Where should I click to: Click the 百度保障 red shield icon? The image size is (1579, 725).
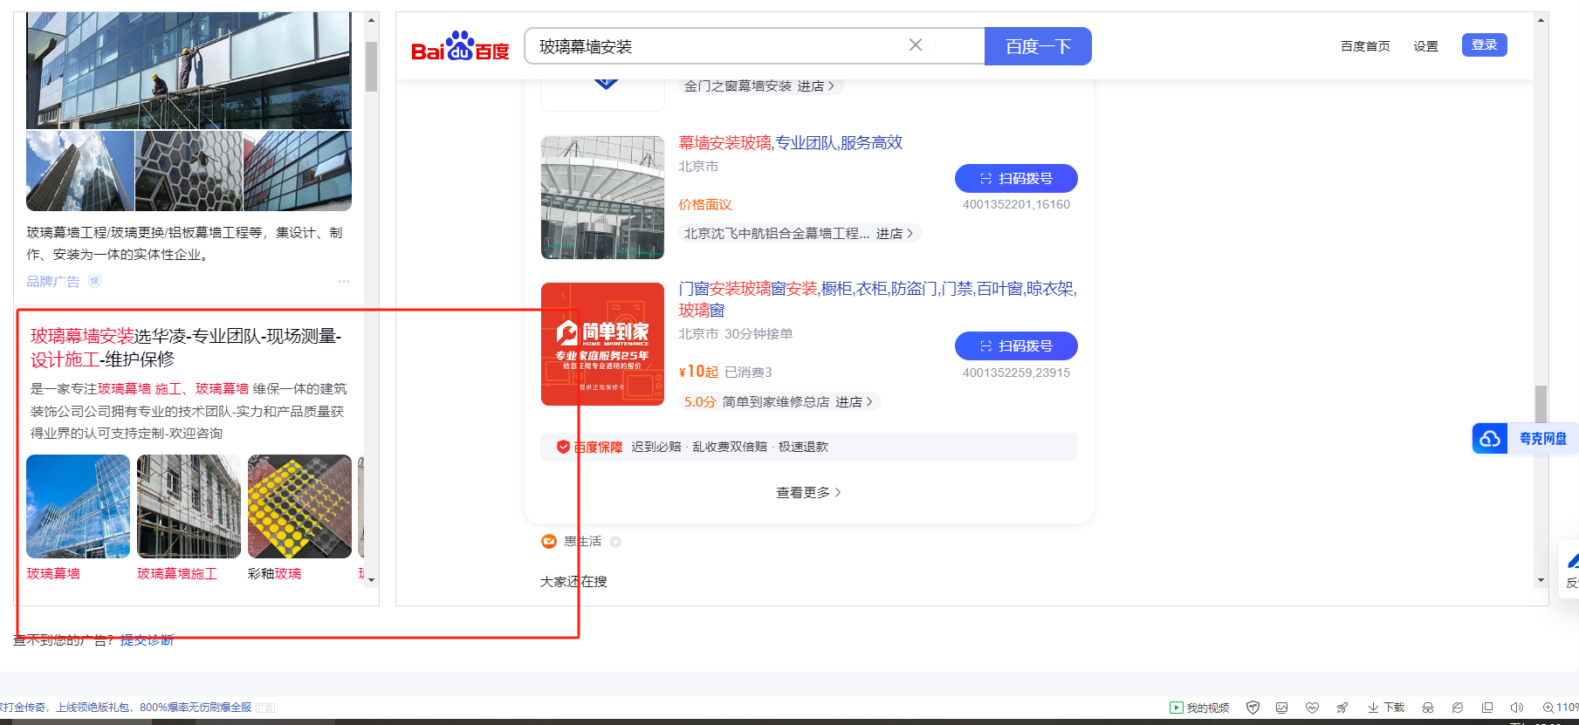pyautogui.click(x=563, y=447)
